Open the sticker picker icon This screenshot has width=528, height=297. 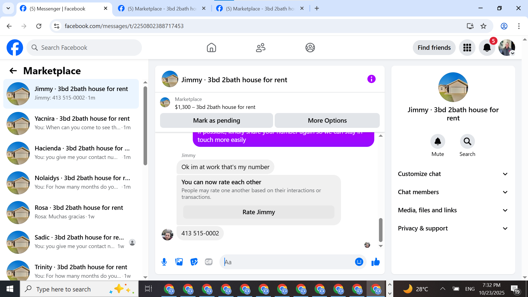(x=194, y=262)
